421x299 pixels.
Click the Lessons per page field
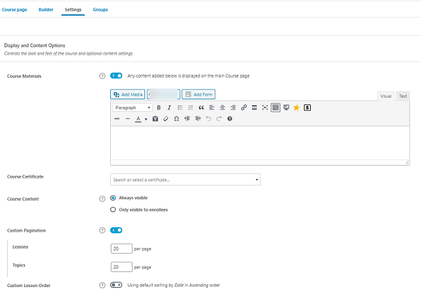point(122,249)
